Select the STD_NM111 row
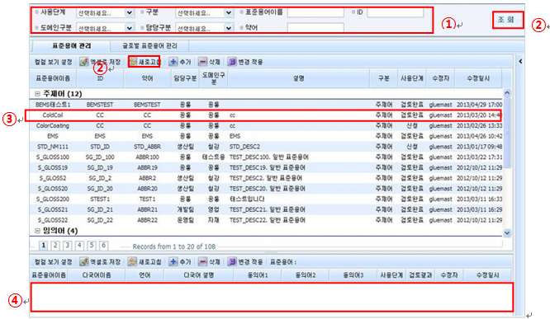 tap(266, 147)
